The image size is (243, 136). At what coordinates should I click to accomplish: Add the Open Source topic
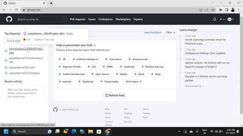click(x=100, y=74)
